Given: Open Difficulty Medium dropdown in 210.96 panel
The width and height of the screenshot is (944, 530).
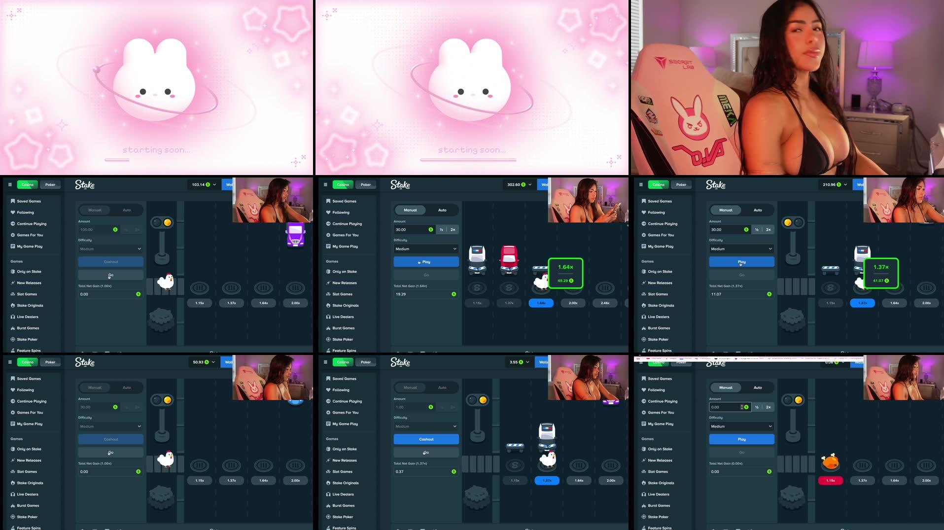Looking at the screenshot, I should coord(741,249).
